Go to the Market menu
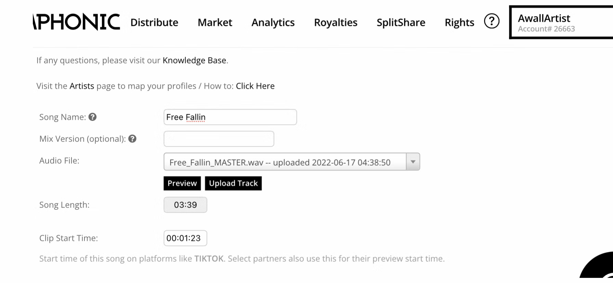The image size is (613, 283). pos(215,23)
